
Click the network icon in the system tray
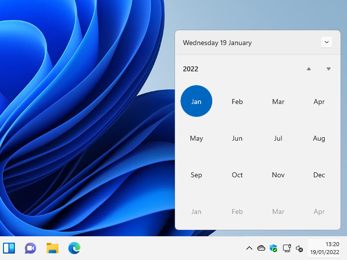287,248
